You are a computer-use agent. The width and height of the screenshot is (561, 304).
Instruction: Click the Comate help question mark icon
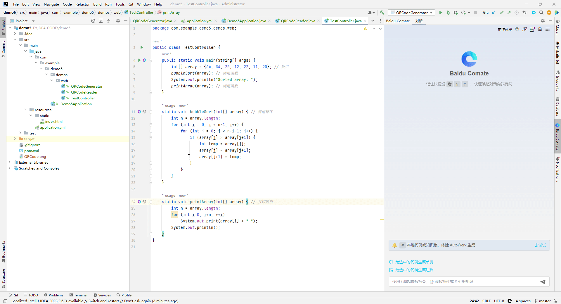517,29
